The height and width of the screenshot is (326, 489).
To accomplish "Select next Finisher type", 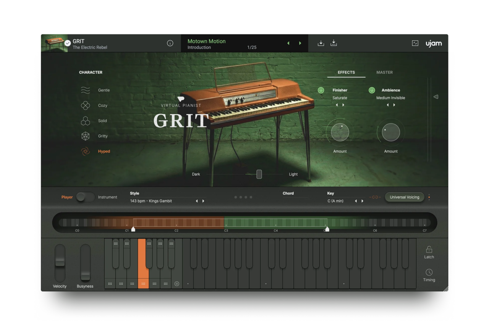I will click(x=343, y=105).
